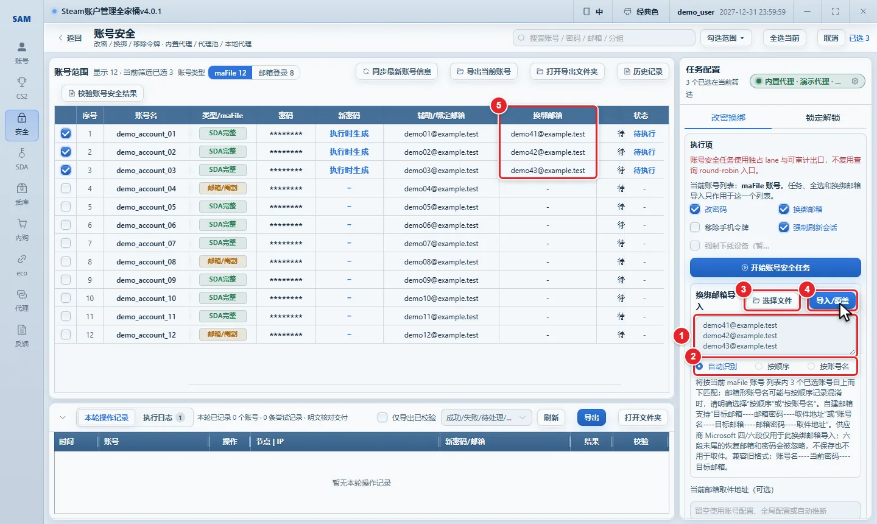Select the 按账号名 radio option

coord(811,366)
